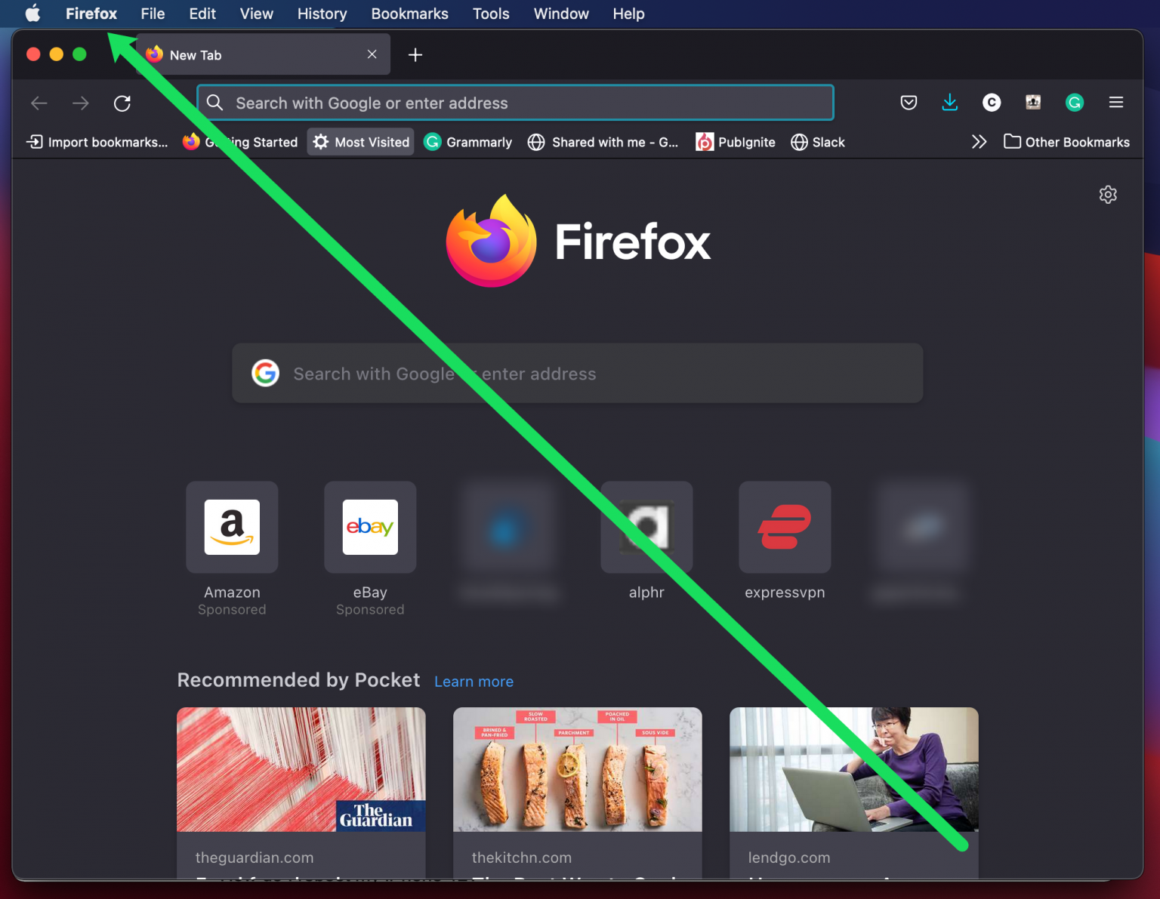Click the forward navigation arrow

click(80, 103)
